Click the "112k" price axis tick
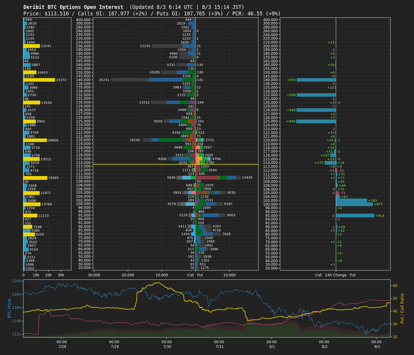The image size is (414, 355). [17, 334]
